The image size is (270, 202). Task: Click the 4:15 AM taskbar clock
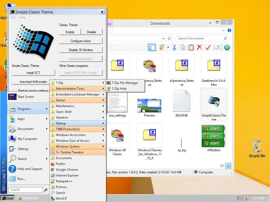tap(258, 198)
